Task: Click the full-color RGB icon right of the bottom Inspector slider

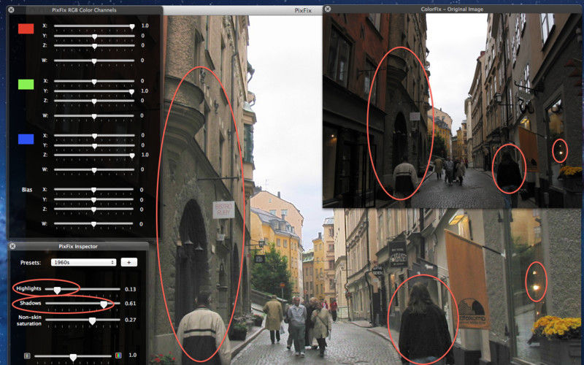Action: point(118,356)
